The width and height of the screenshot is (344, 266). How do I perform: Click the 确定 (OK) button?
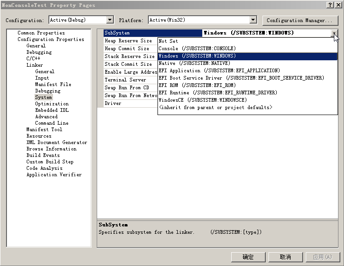click(248, 257)
